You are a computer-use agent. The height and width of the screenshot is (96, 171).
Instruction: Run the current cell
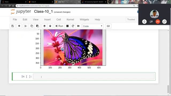pos(59,26)
